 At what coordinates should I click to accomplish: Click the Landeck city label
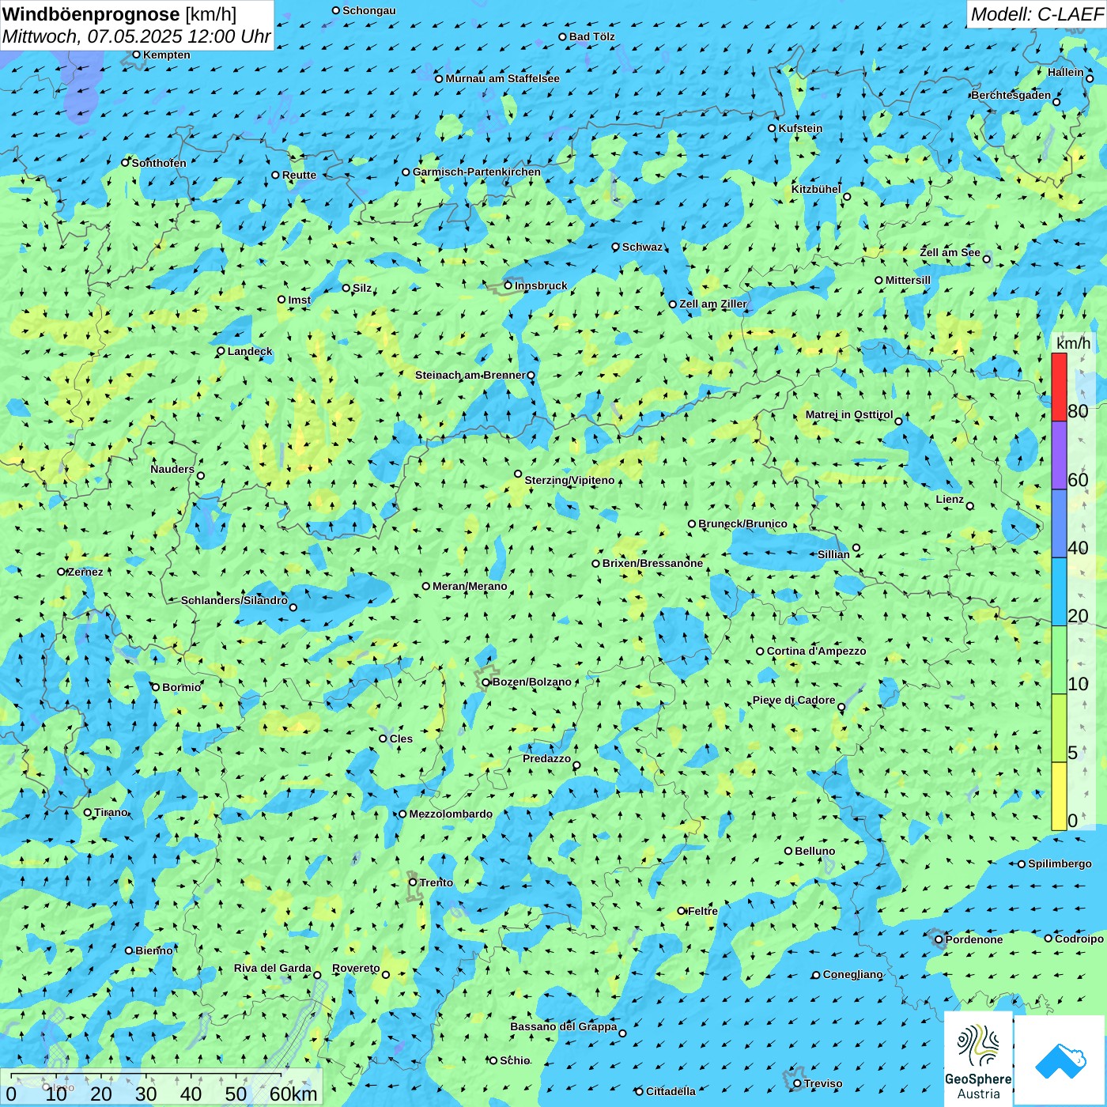pyautogui.click(x=250, y=351)
